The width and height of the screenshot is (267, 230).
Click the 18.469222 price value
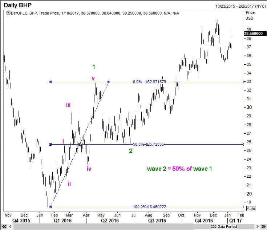[x=157, y=207]
